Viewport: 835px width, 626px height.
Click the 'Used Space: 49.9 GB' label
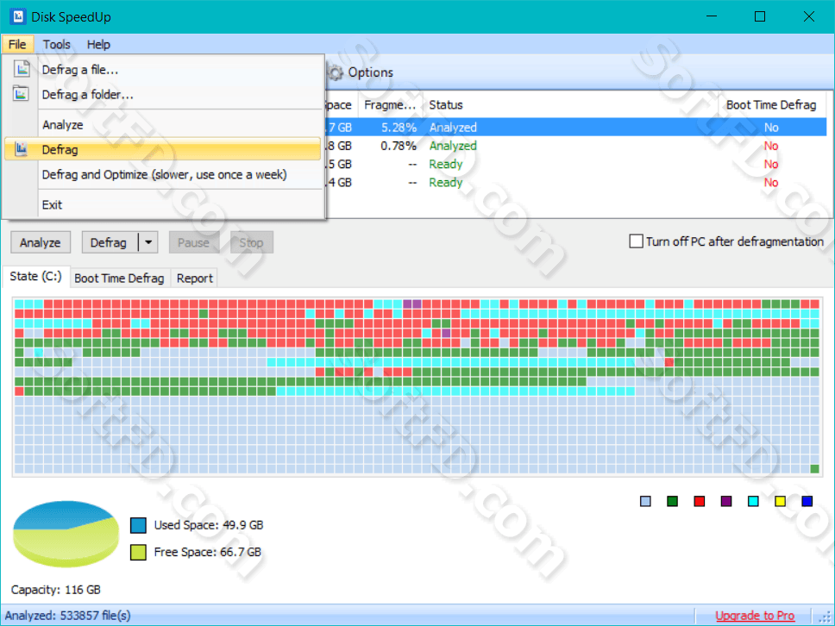click(209, 525)
